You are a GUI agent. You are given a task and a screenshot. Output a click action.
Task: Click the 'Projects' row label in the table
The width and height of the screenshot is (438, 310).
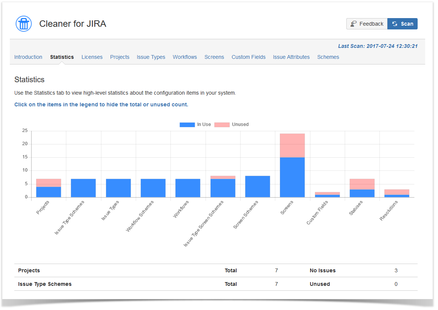pyautogui.click(x=29, y=270)
